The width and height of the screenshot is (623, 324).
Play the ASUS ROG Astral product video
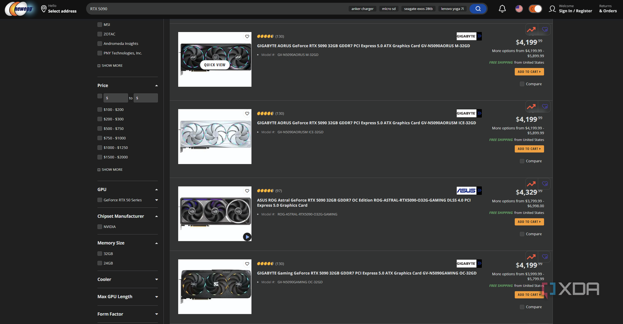click(247, 237)
